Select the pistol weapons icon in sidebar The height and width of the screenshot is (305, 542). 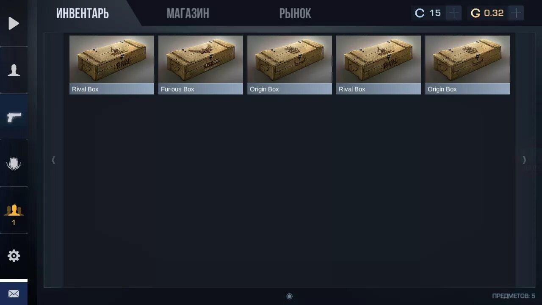pos(14,117)
